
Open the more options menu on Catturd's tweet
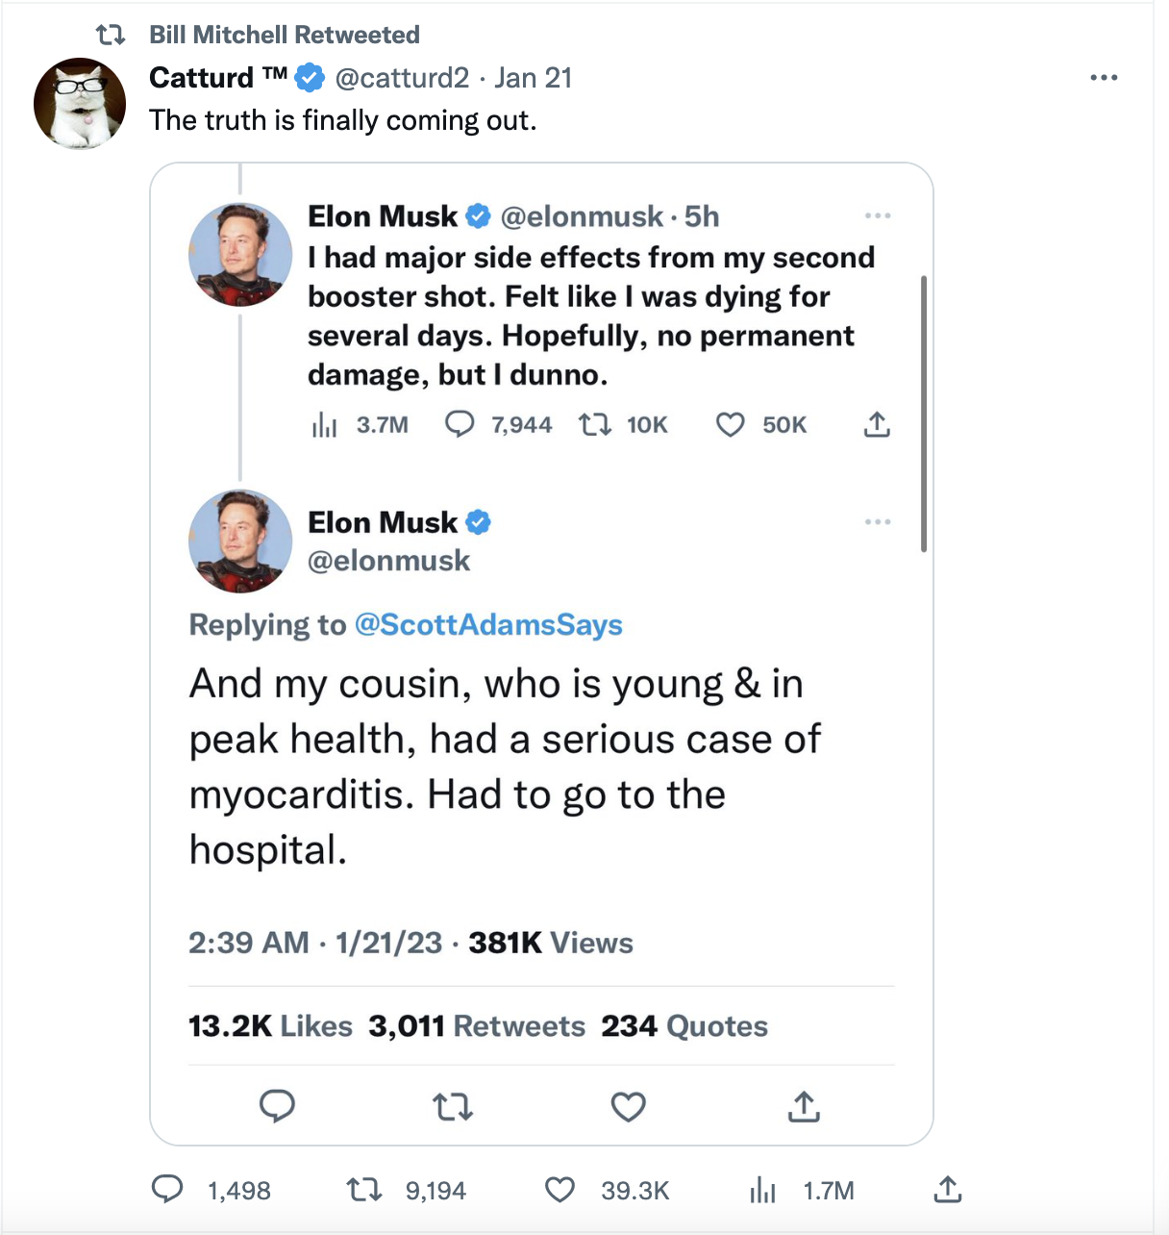tap(1104, 77)
